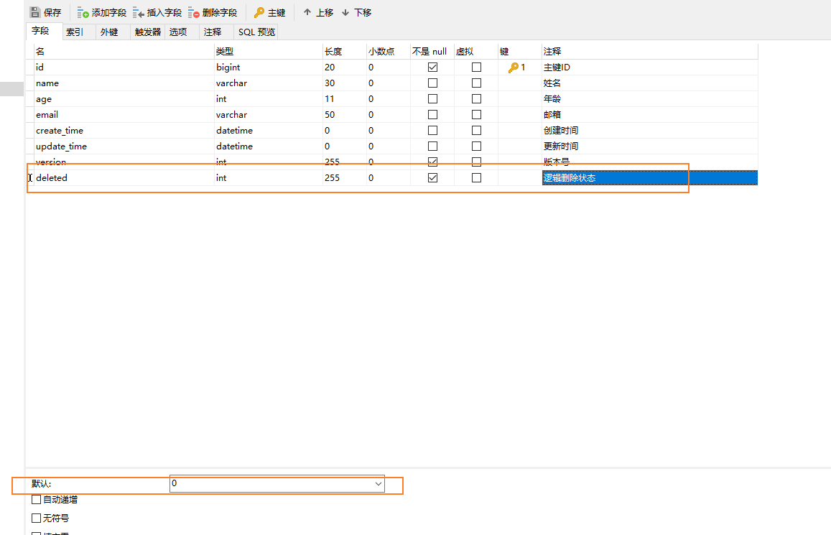Click the 不是 null column header
The image size is (831, 535).
(432, 52)
